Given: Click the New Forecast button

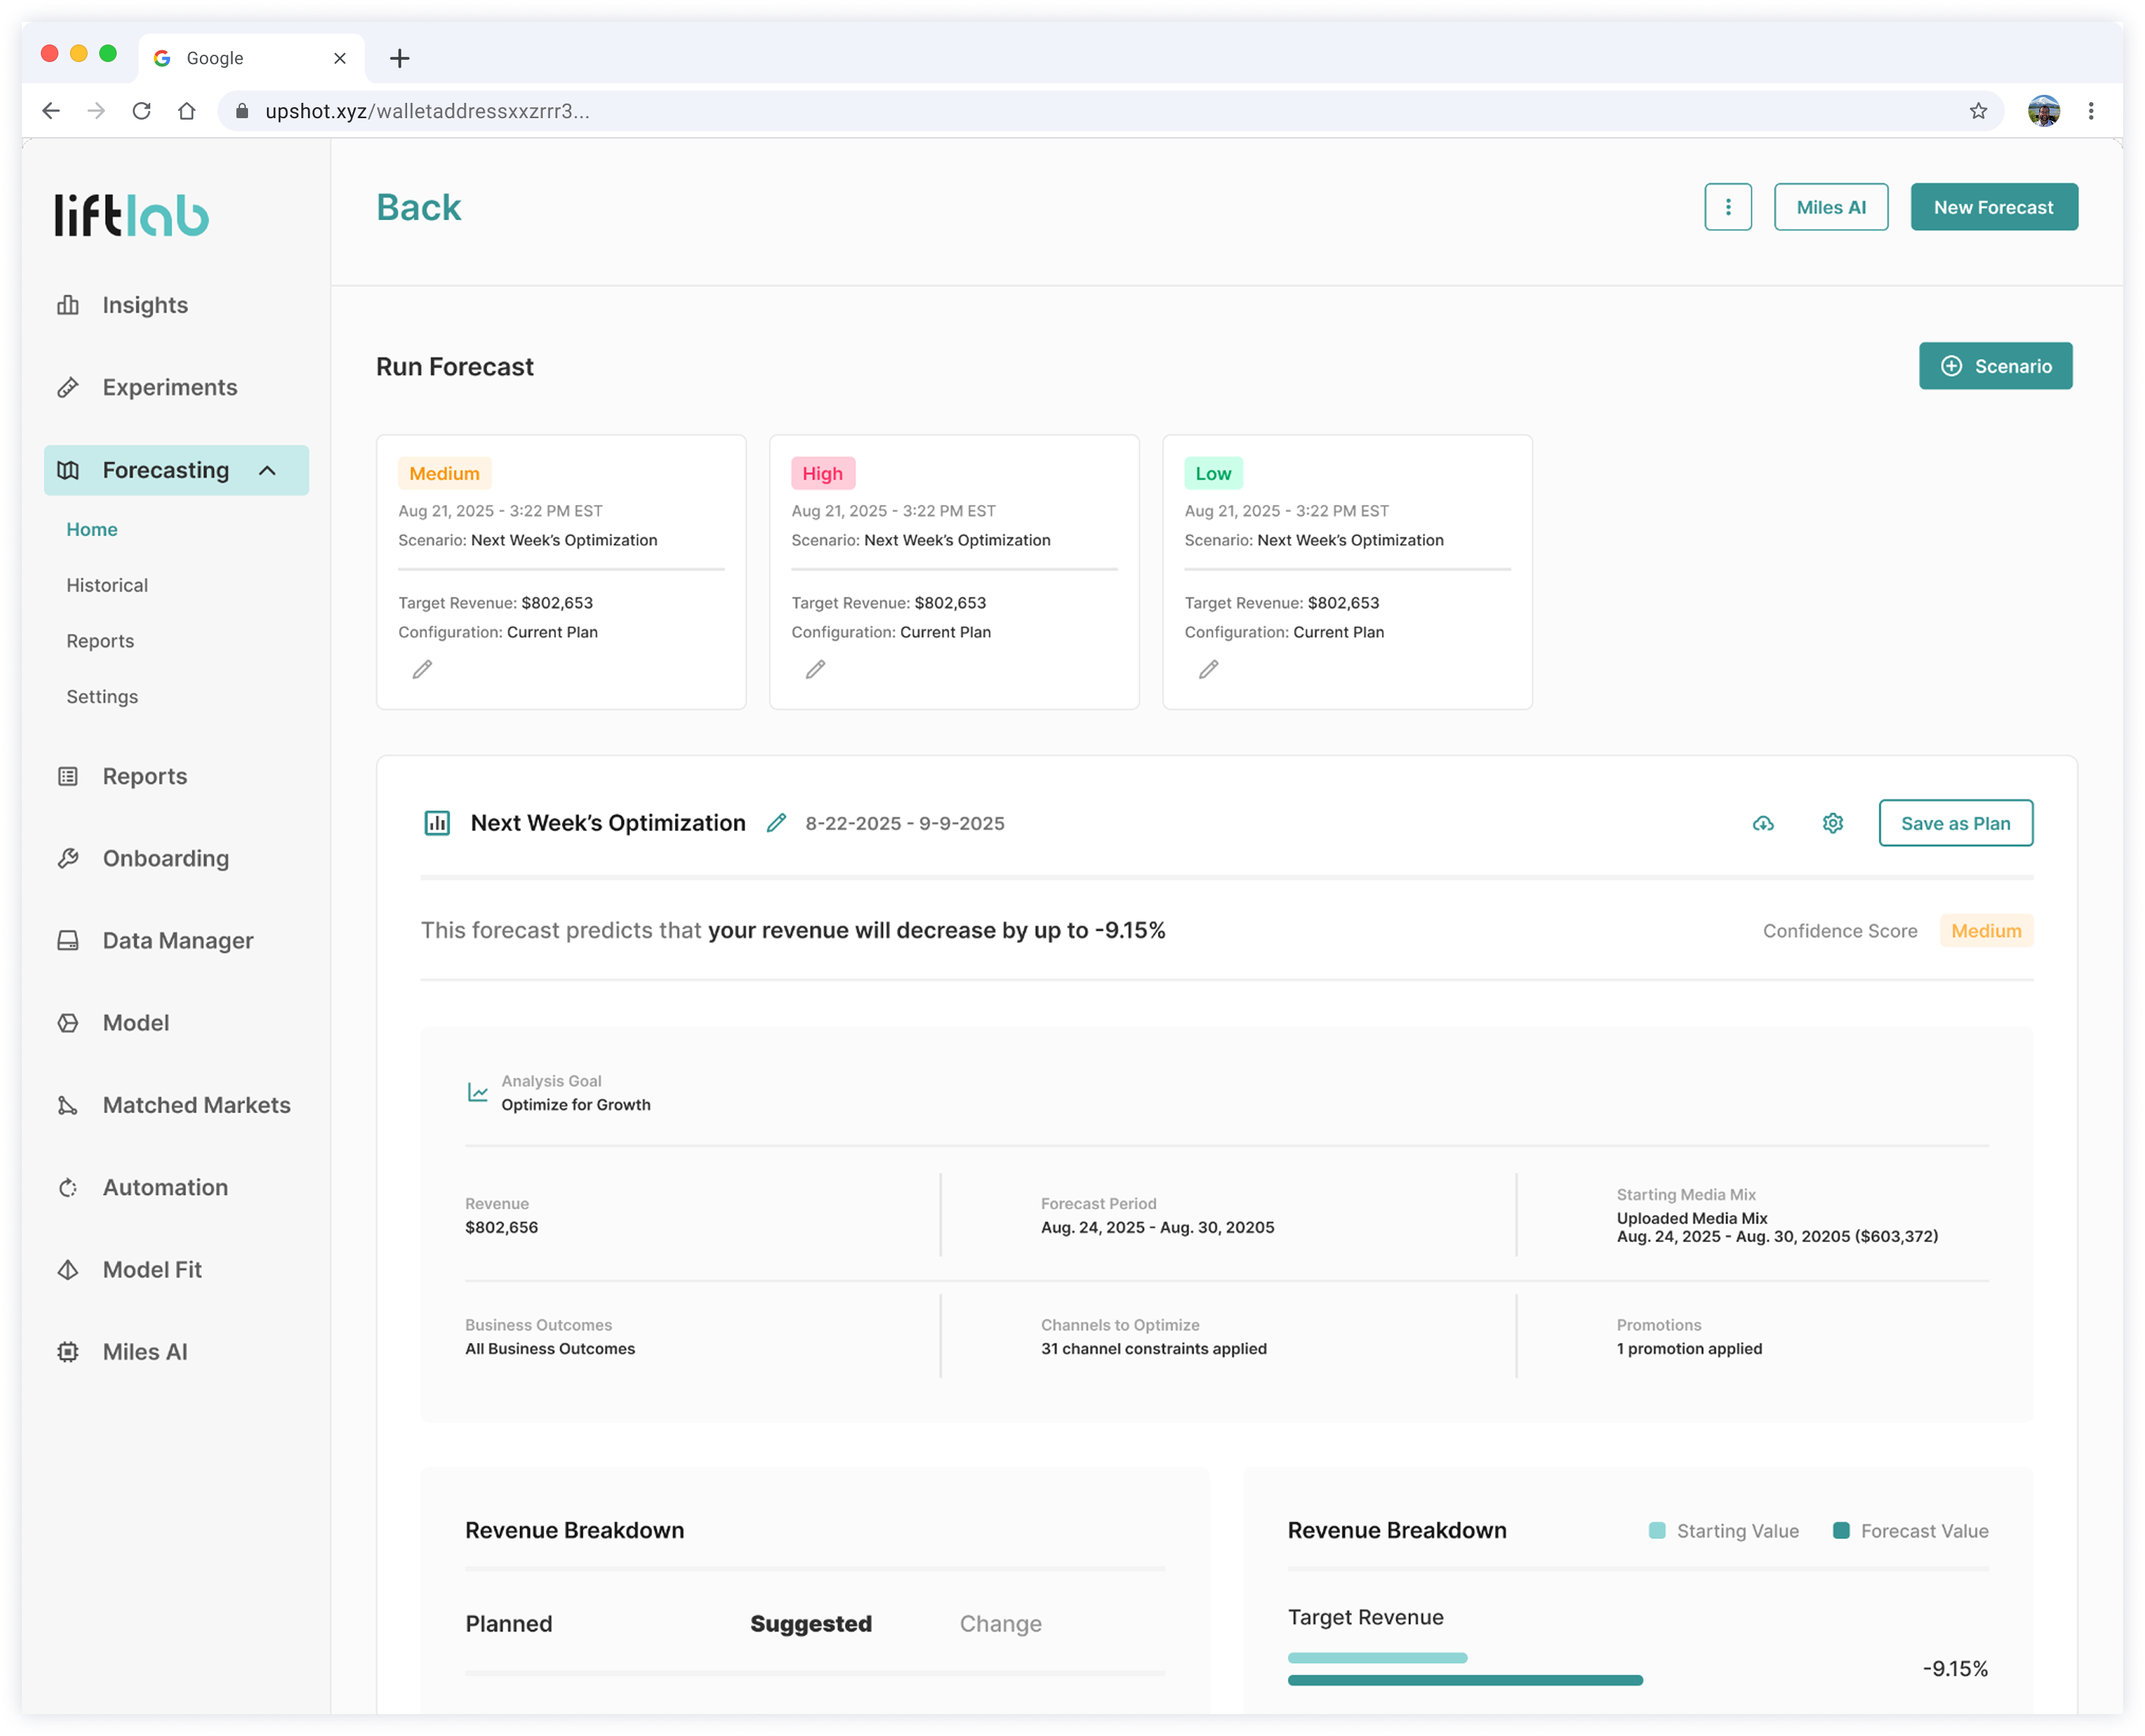Looking at the screenshot, I should tap(1993, 207).
